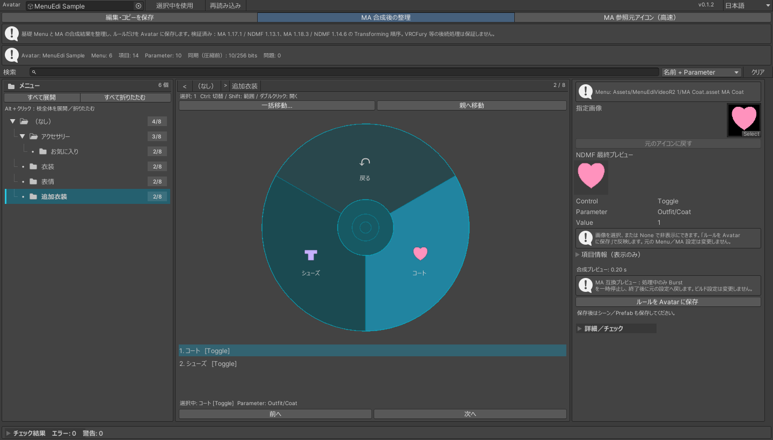Expand the 詳細／チェック section

click(579, 328)
